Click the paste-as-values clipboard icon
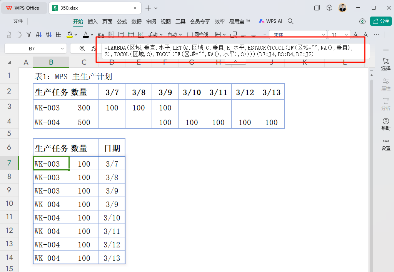Viewport: 394px width, 272px height. [x=8, y=35]
